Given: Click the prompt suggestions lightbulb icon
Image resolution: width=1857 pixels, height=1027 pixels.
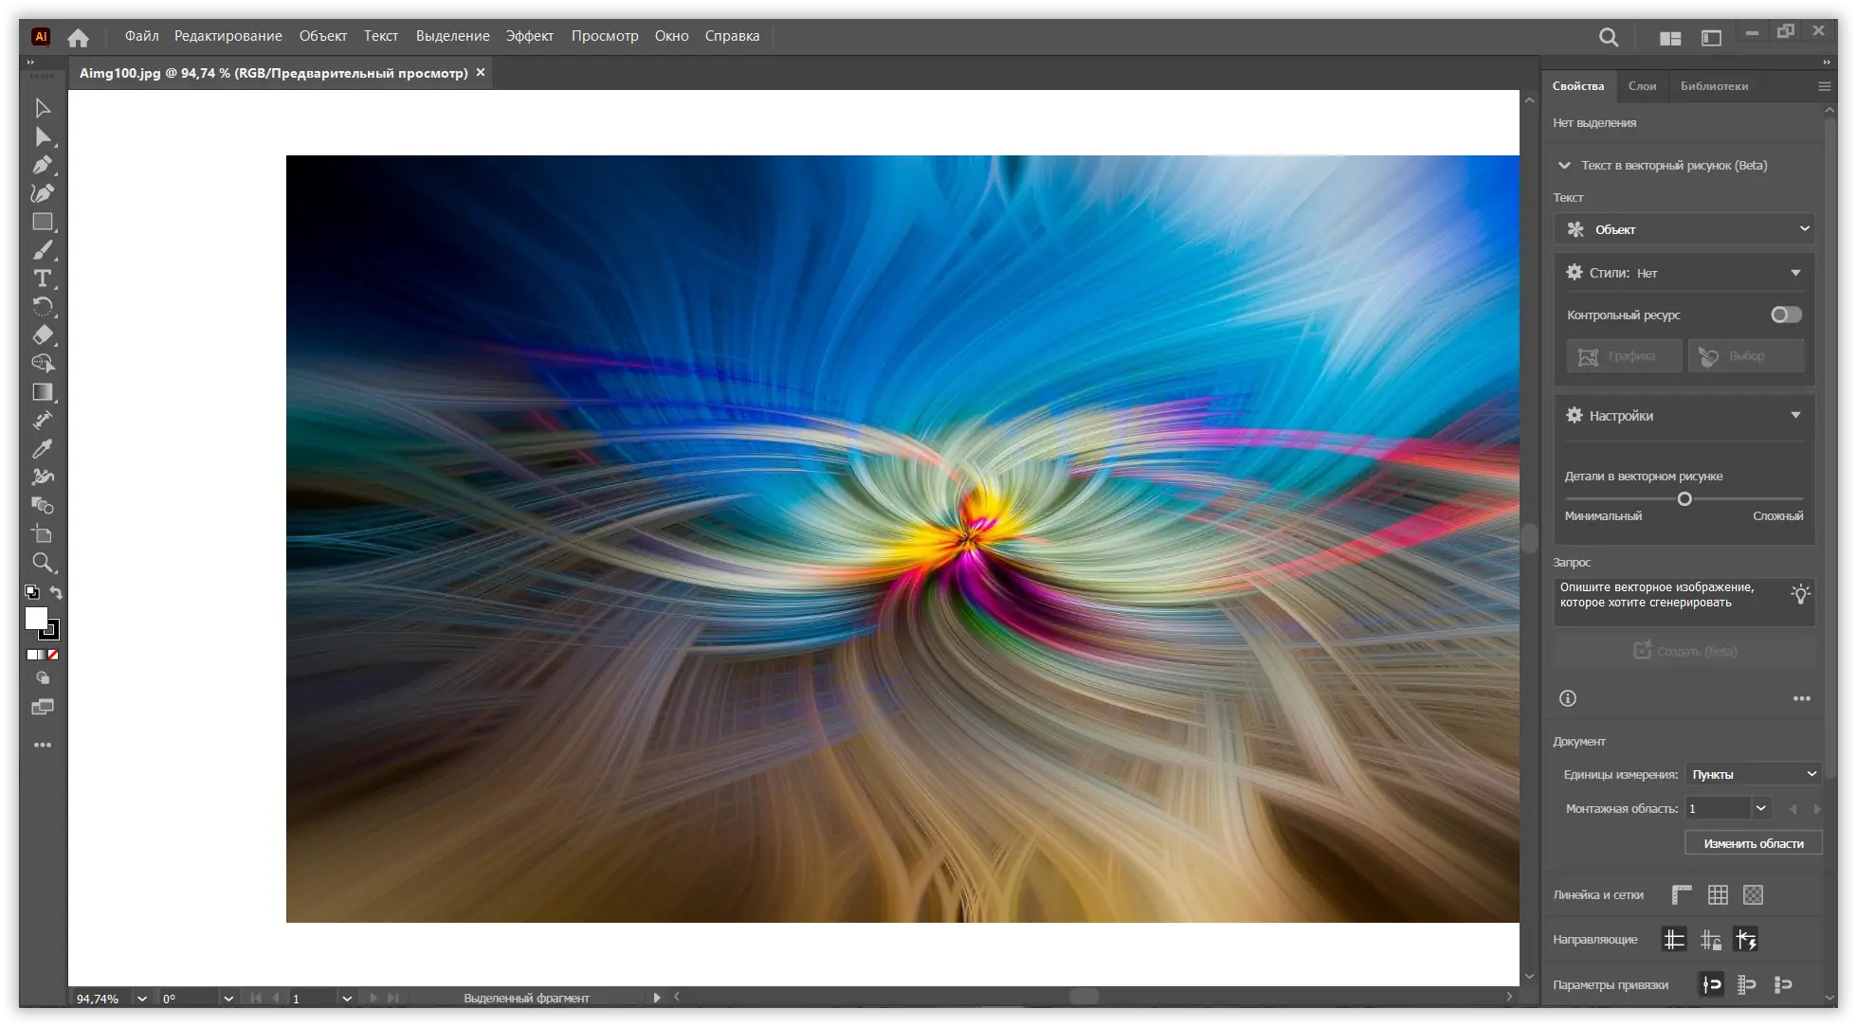Looking at the screenshot, I should click(1799, 595).
